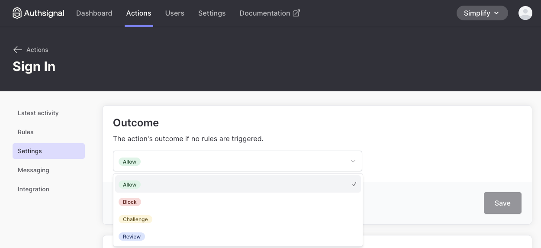The width and height of the screenshot is (541, 248).
Task: Choose the Review outcome option
Action: coord(238,236)
